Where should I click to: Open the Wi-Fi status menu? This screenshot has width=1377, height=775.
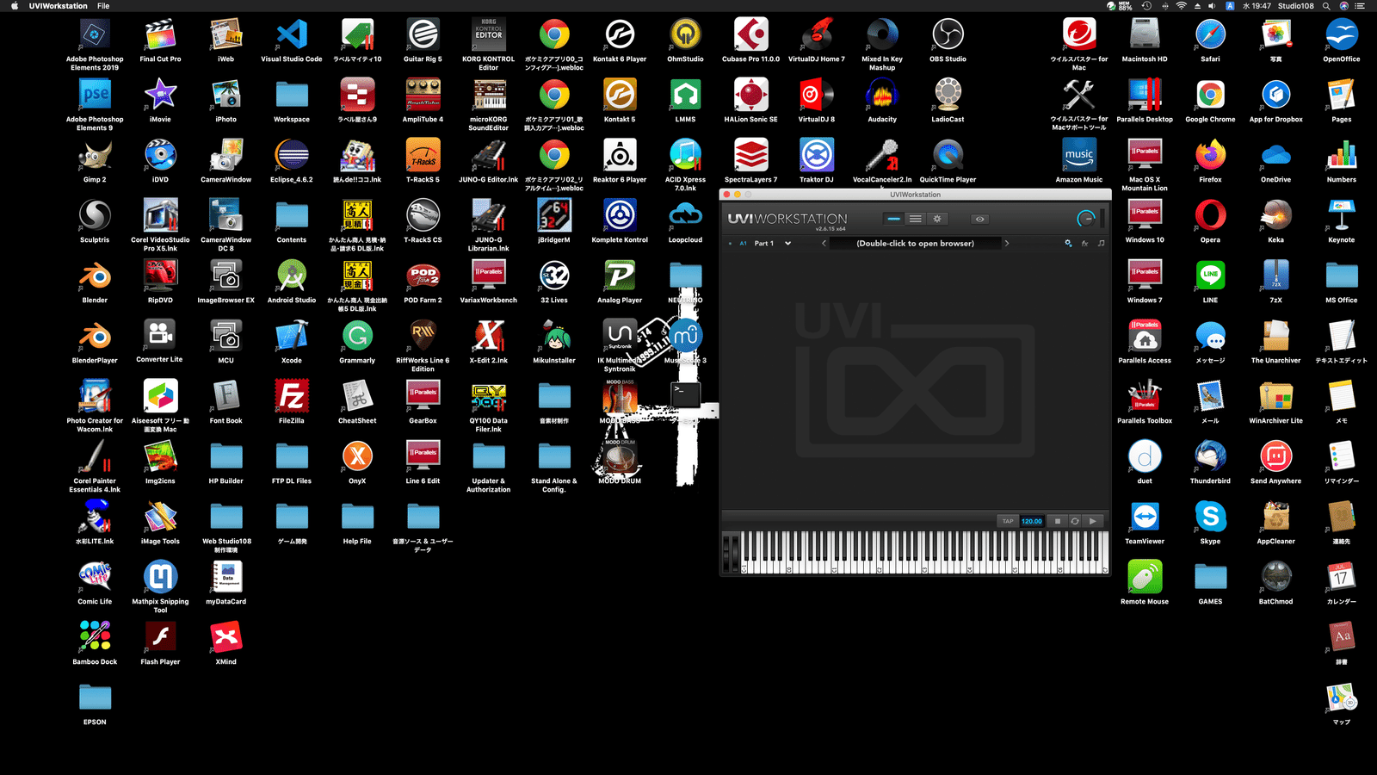point(1181,6)
